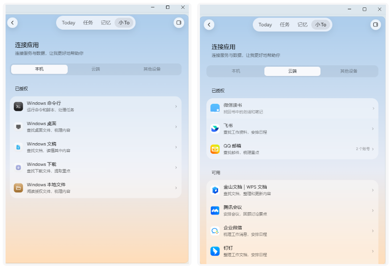
Task: Click the 飞书 app icon
Action: click(215, 129)
